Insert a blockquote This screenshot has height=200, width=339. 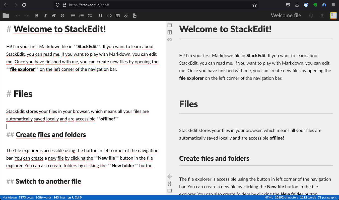coord(101,16)
